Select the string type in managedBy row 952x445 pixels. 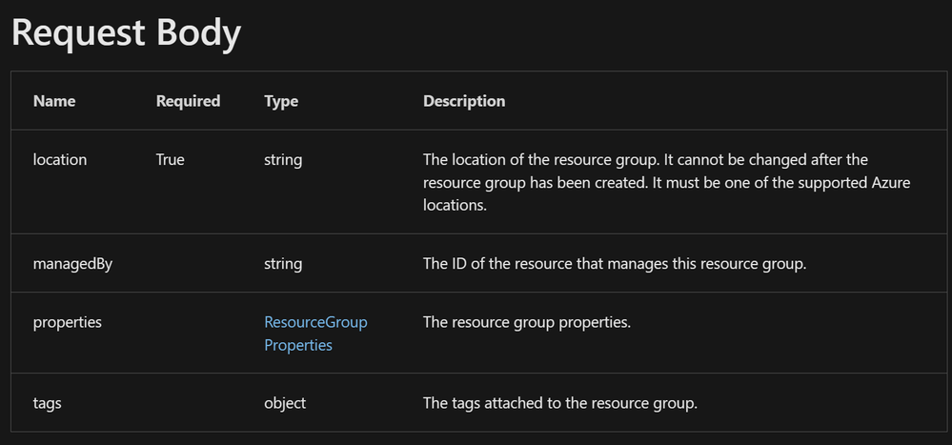tap(283, 263)
